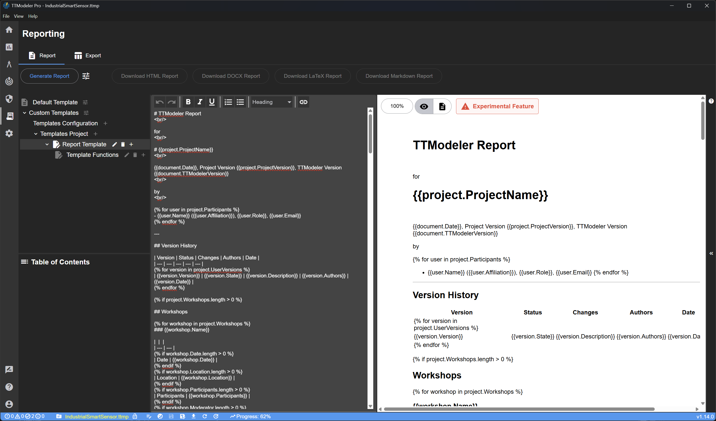
Task: Insert a numbered list in editor
Action: pyautogui.click(x=228, y=102)
